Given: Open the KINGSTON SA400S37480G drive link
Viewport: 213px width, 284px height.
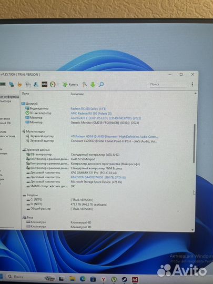Looking at the screenshot, I should point(98,177).
